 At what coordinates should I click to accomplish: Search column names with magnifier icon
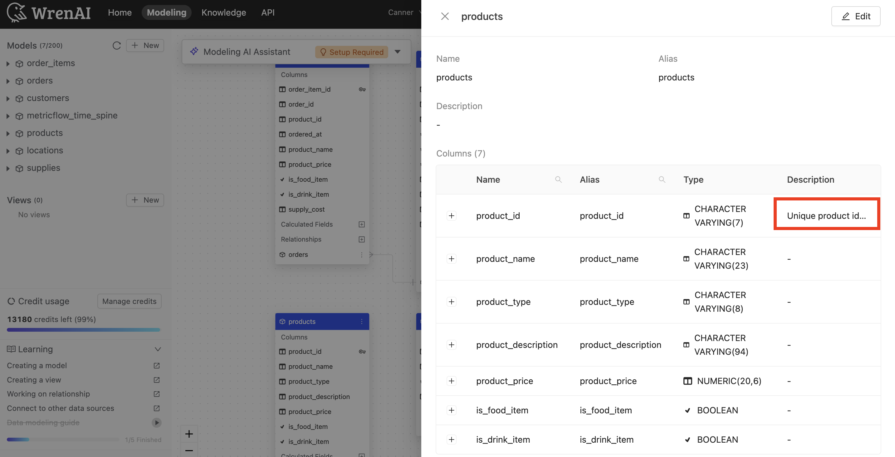point(558,179)
